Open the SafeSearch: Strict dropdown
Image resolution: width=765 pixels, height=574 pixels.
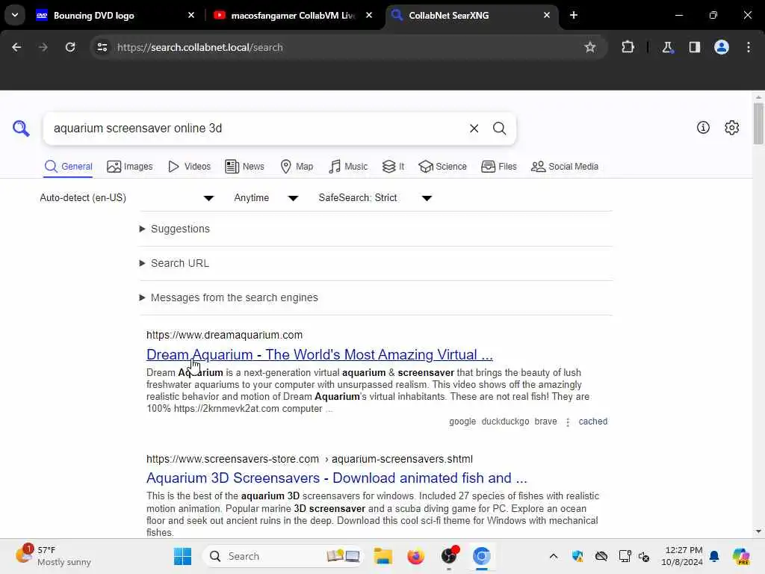tap(375, 197)
